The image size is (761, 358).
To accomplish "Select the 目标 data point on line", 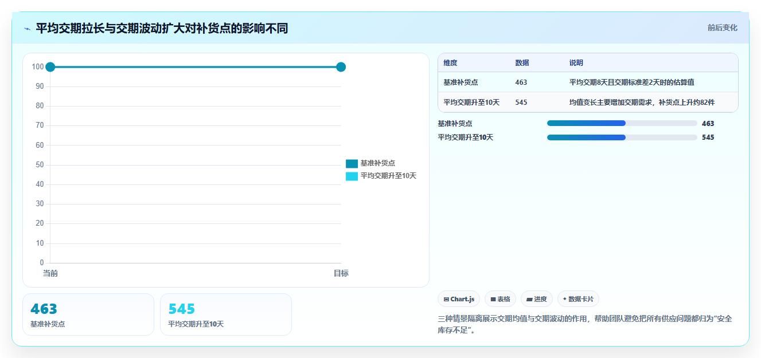I will tap(341, 67).
